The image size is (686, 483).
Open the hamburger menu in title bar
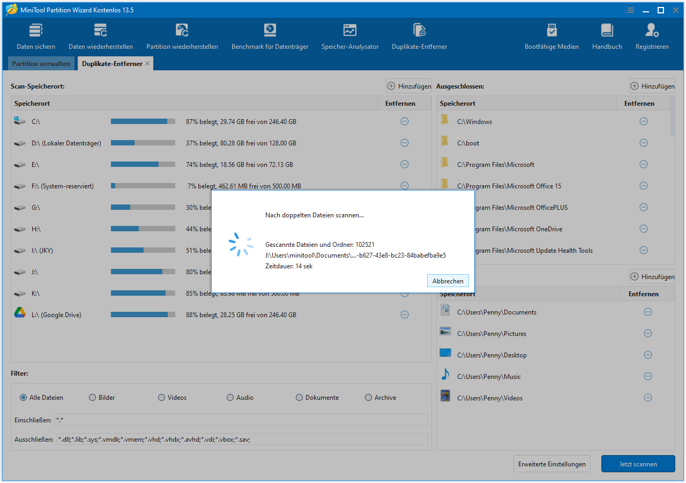pos(631,10)
